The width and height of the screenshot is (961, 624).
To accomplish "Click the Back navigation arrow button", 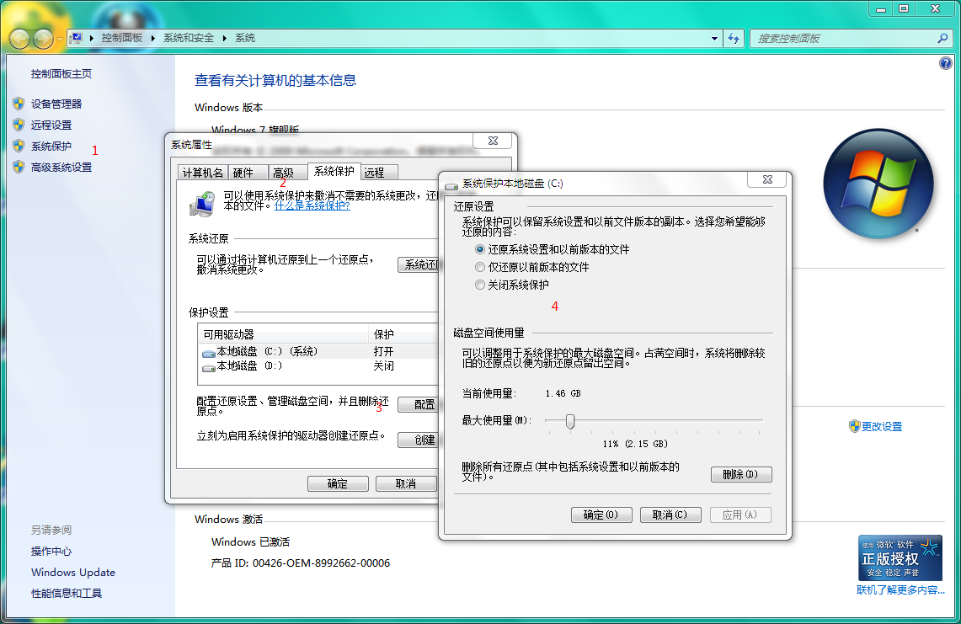I will (20, 39).
